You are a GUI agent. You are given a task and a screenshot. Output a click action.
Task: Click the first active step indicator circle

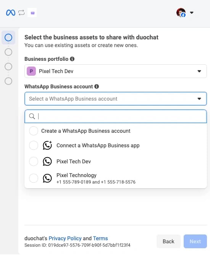tap(8, 37)
